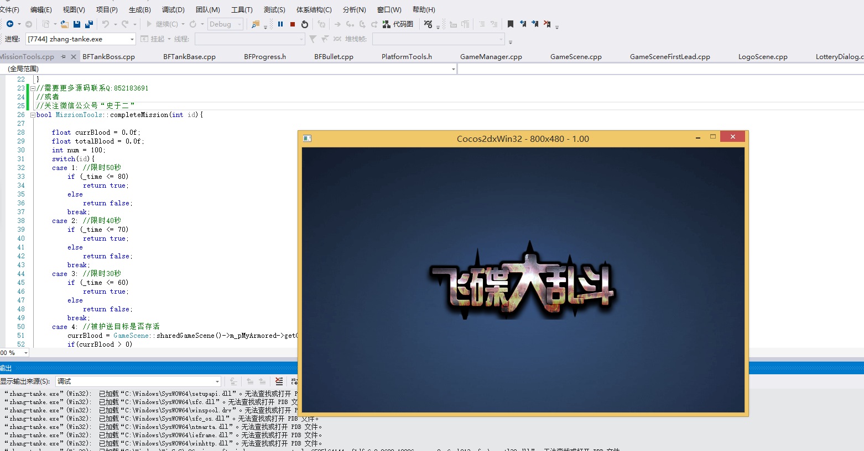Click the 挂起 suspend button
864x451 pixels.
(153, 39)
